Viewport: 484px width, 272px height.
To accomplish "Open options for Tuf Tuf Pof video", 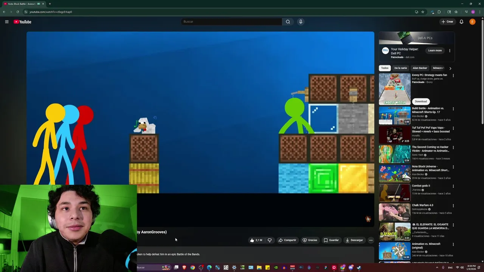I will tap(453, 128).
